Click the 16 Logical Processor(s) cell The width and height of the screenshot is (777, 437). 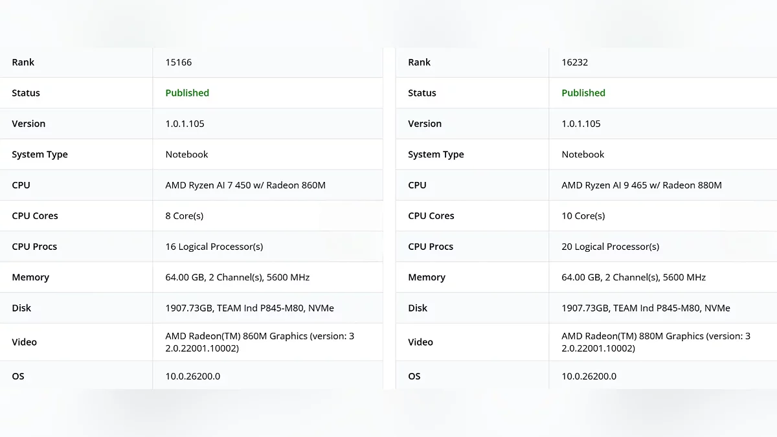214,247
